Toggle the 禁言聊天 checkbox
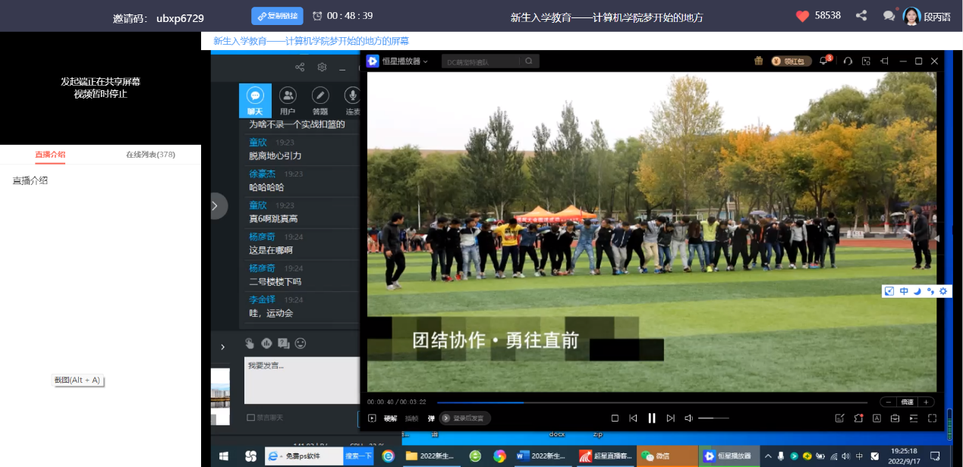 [251, 417]
